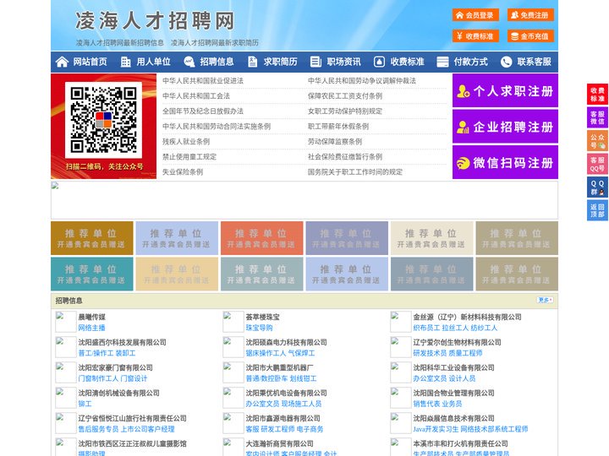Click the 微信扫码注册 purple banner
This screenshot has width=609, height=456.
[x=505, y=162]
